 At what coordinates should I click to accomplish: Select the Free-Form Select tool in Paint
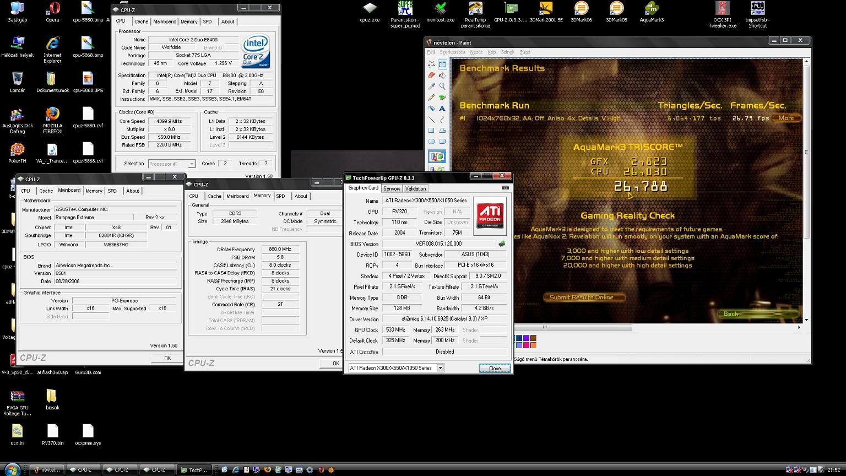[x=431, y=64]
